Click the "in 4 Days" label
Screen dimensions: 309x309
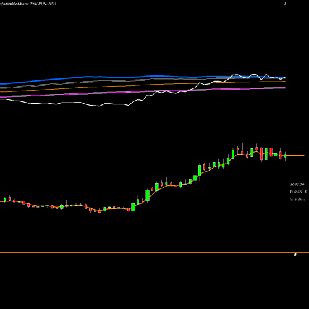coord(297,200)
